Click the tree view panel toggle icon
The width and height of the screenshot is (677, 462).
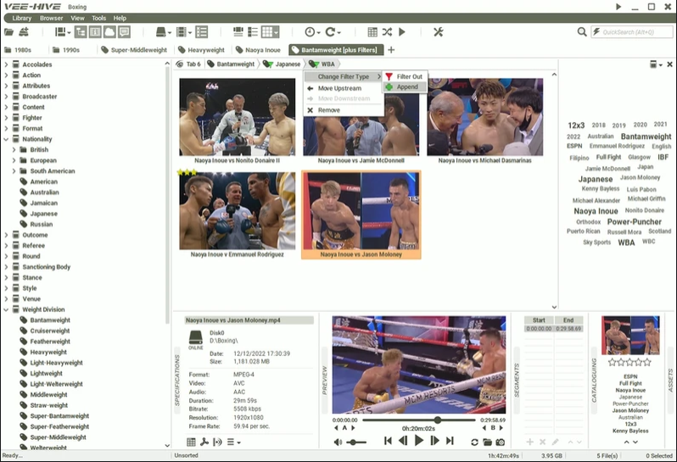tap(81, 32)
